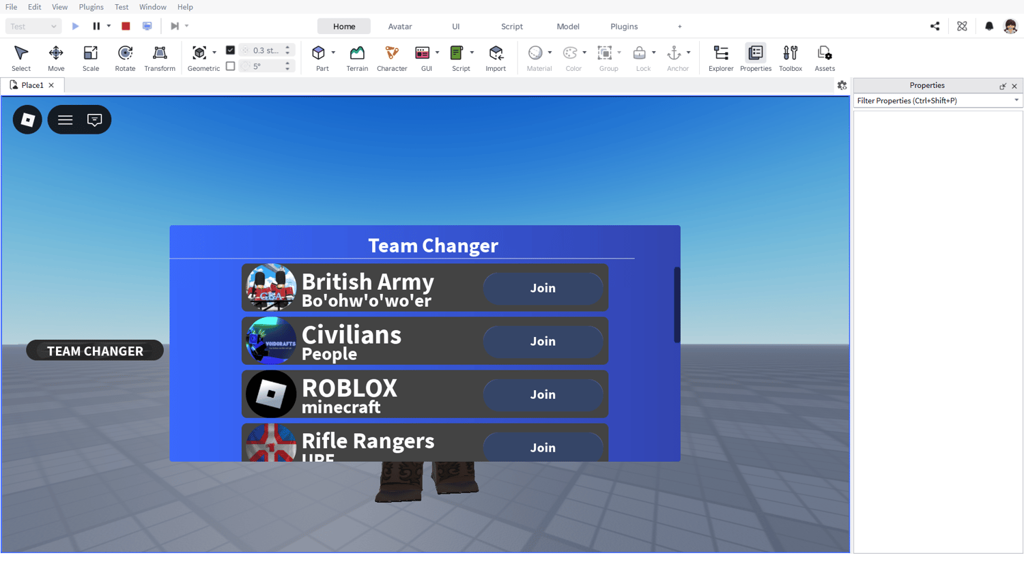Activate the Scale tool

coord(91,58)
